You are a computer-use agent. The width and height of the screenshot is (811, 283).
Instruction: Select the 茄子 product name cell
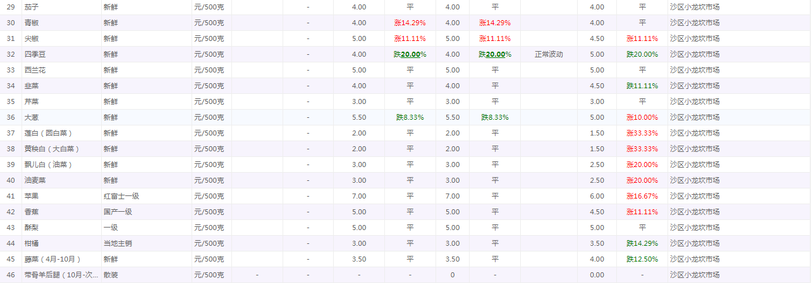point(32,7)
